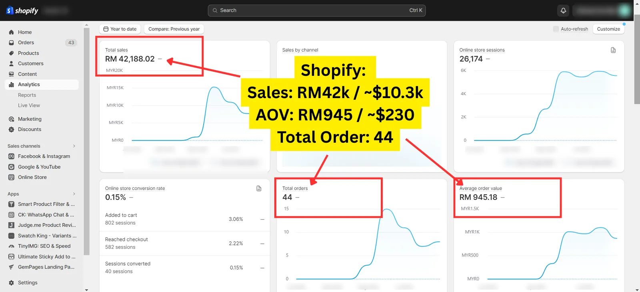Click the Customize button
The height and width of the screenshot is (292, 640).
pos(608,29)
